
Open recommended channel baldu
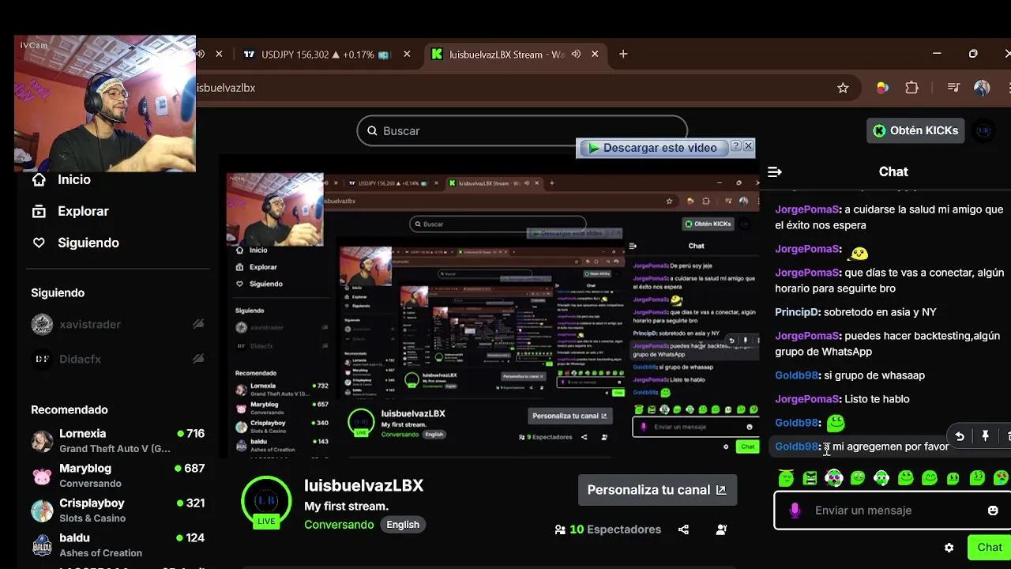pos(118,545)
